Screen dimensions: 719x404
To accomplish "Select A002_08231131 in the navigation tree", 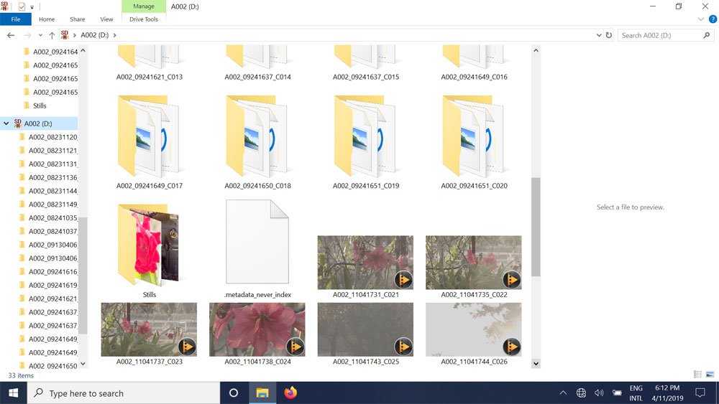I will click(52, 164).
